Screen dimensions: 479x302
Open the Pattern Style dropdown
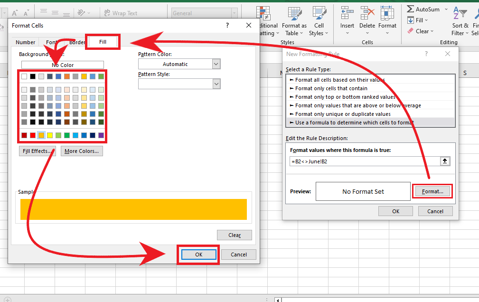[x=215, y=84]
